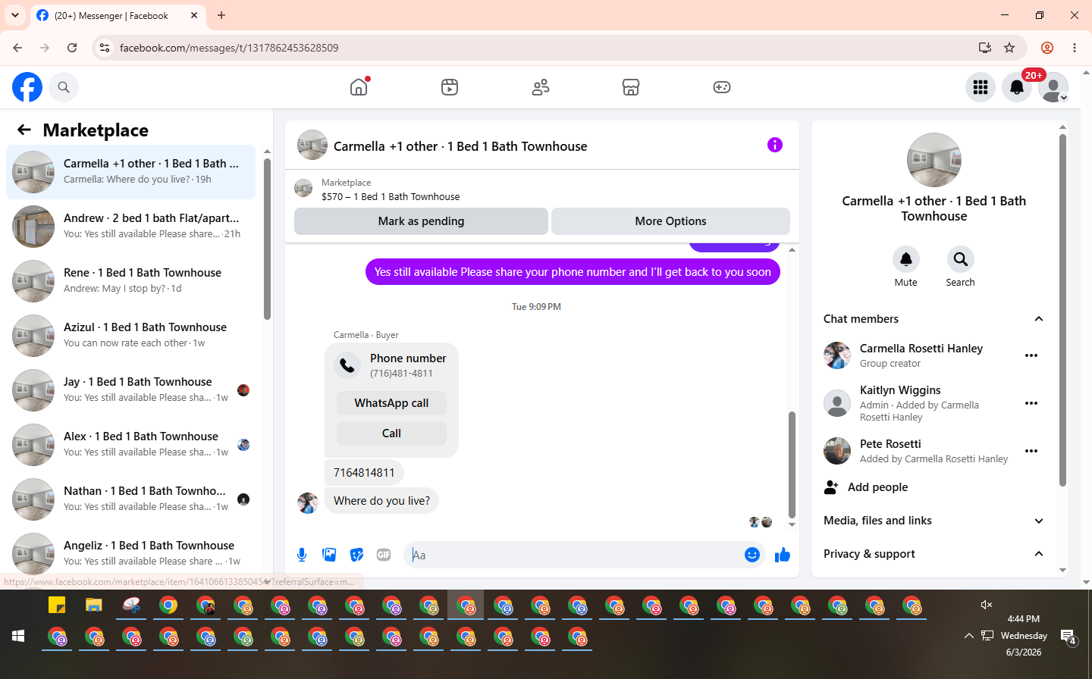
Task: Choose a sticker via the sticker icon
Action: tap(356, 555)
